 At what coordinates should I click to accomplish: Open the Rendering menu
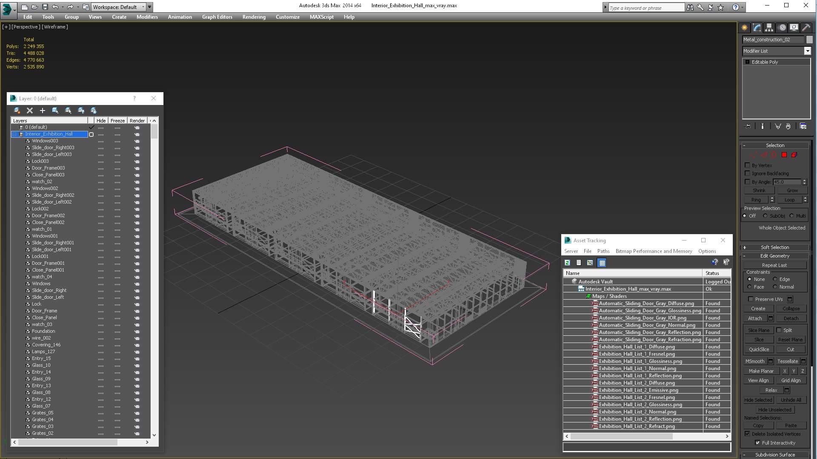[254, 17]
